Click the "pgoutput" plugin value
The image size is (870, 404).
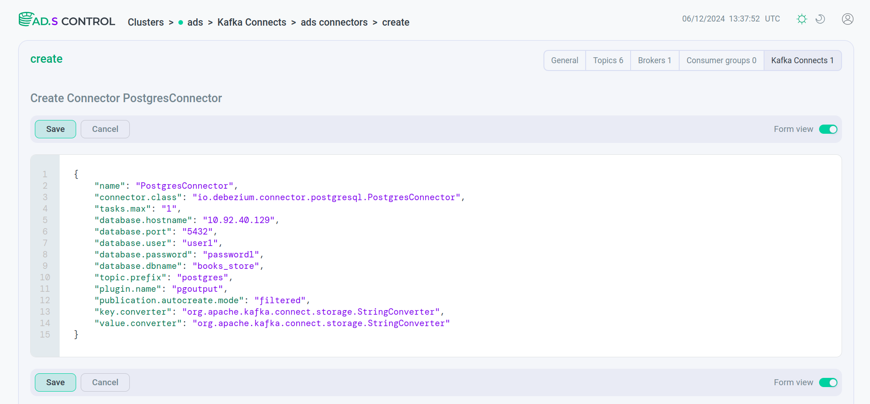point(197,289)
